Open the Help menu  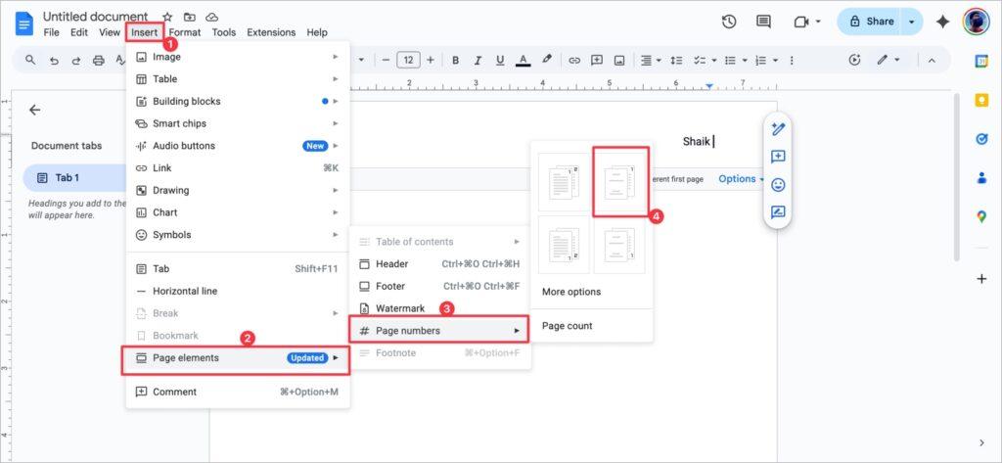click(x=317, y=32)
